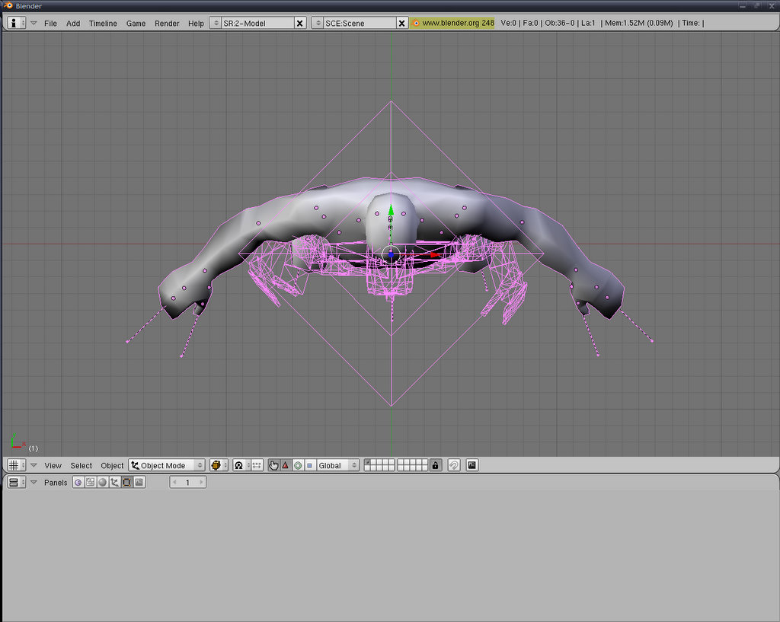Select the Scale manipulator square icon
780x622 pixels.
309,465
